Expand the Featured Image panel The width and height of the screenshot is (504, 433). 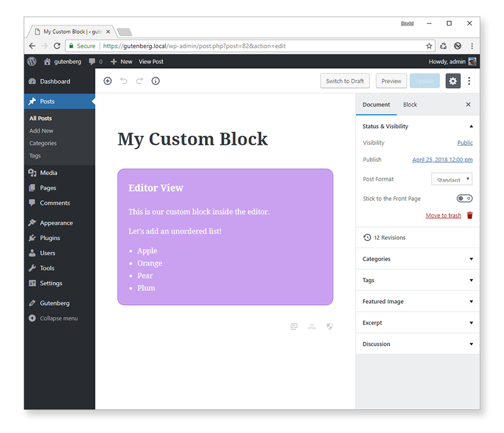point(417,302)
